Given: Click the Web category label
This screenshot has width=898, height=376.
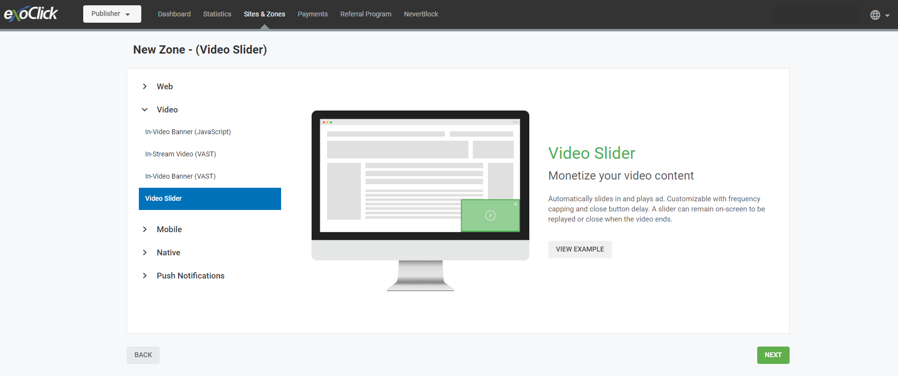Looking at the screenshot, I should (165, 86).
